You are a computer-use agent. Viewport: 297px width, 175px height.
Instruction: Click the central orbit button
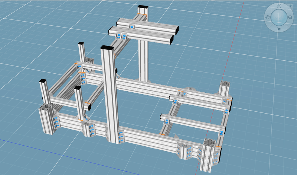279,17
